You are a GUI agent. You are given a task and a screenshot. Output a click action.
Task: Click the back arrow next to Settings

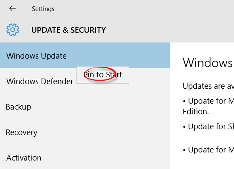coord(13,8)
